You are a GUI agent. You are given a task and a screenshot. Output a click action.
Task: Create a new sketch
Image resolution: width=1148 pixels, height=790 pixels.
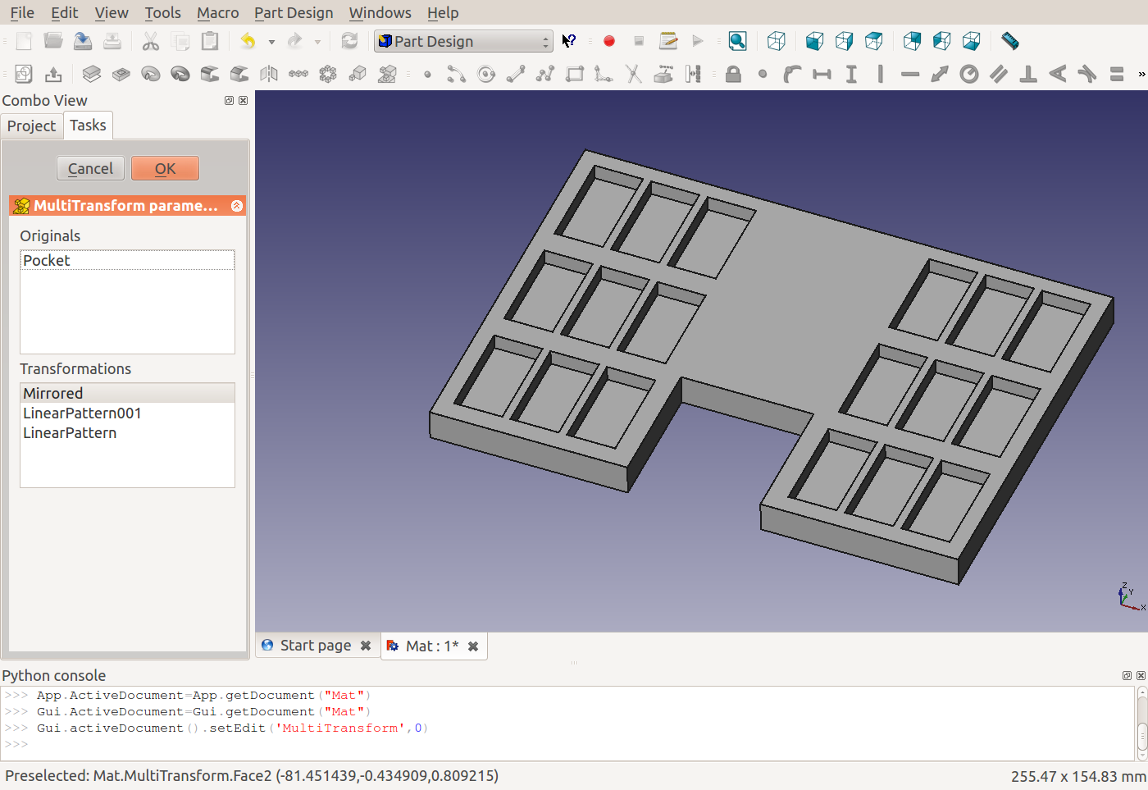tap(24, 74)
